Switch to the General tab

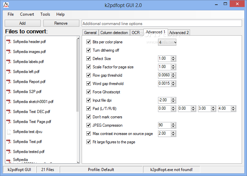(x=90, y=33)
